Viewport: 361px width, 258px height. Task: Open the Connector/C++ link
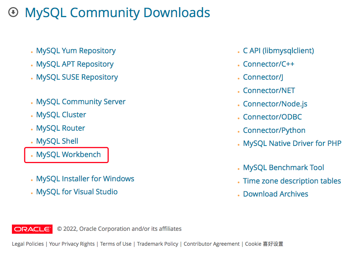click(269, 64)
